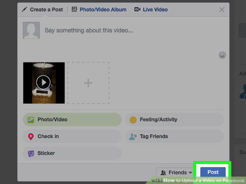Click the red location pin icon
Image resolution: width=246 pixels, height=184 pixels.
coord(31,137)
